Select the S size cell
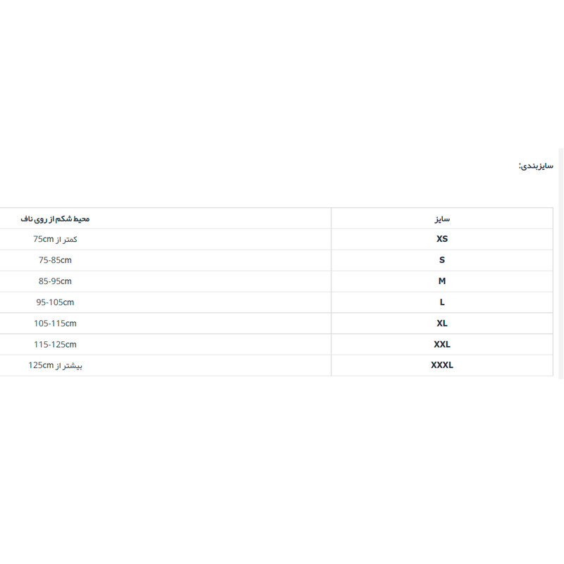 pyautogui.click(x=442, y=260)
